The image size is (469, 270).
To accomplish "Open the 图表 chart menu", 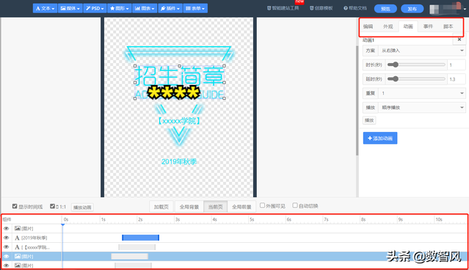I will coord(145,8).
